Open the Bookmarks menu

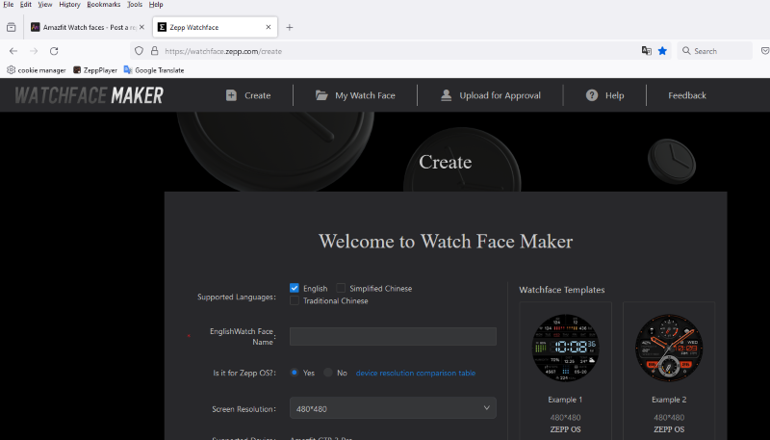[x=104, y=5]
